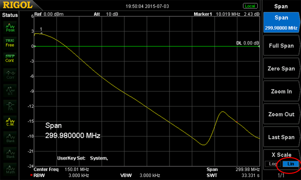Viewport: 301px width, 180px height.
Task: Click the Local mode indicator
Action: tap(250, 6)
